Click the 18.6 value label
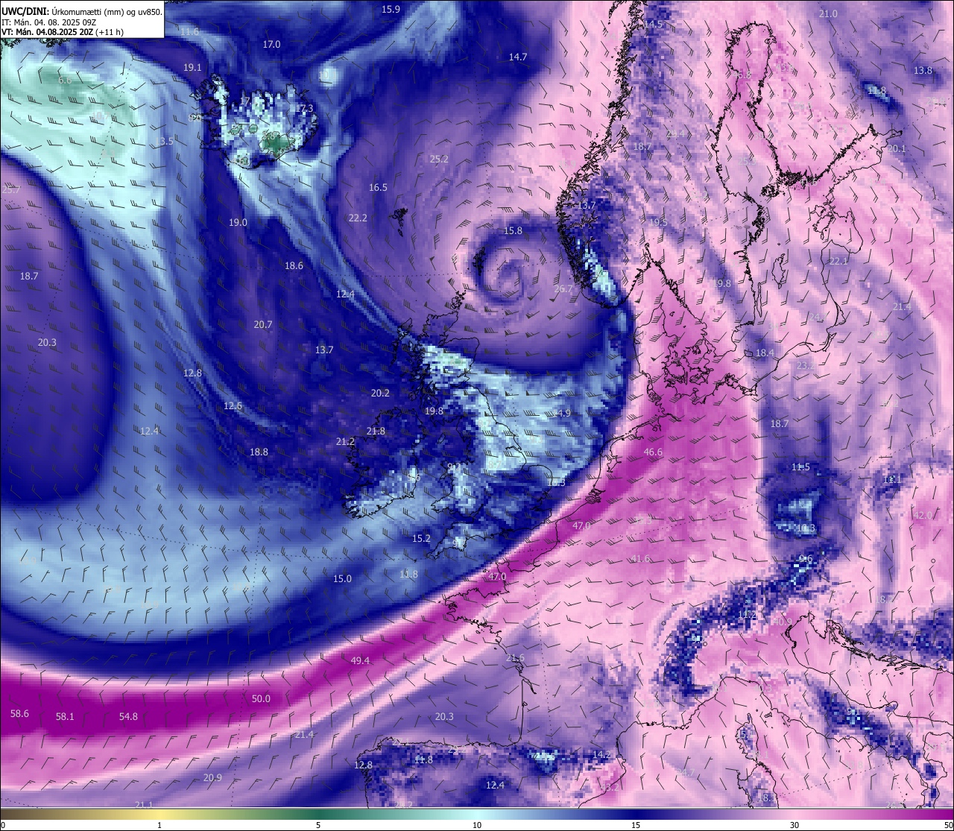Viewport: 954px width, 831px height. click(x=294, y=265)
